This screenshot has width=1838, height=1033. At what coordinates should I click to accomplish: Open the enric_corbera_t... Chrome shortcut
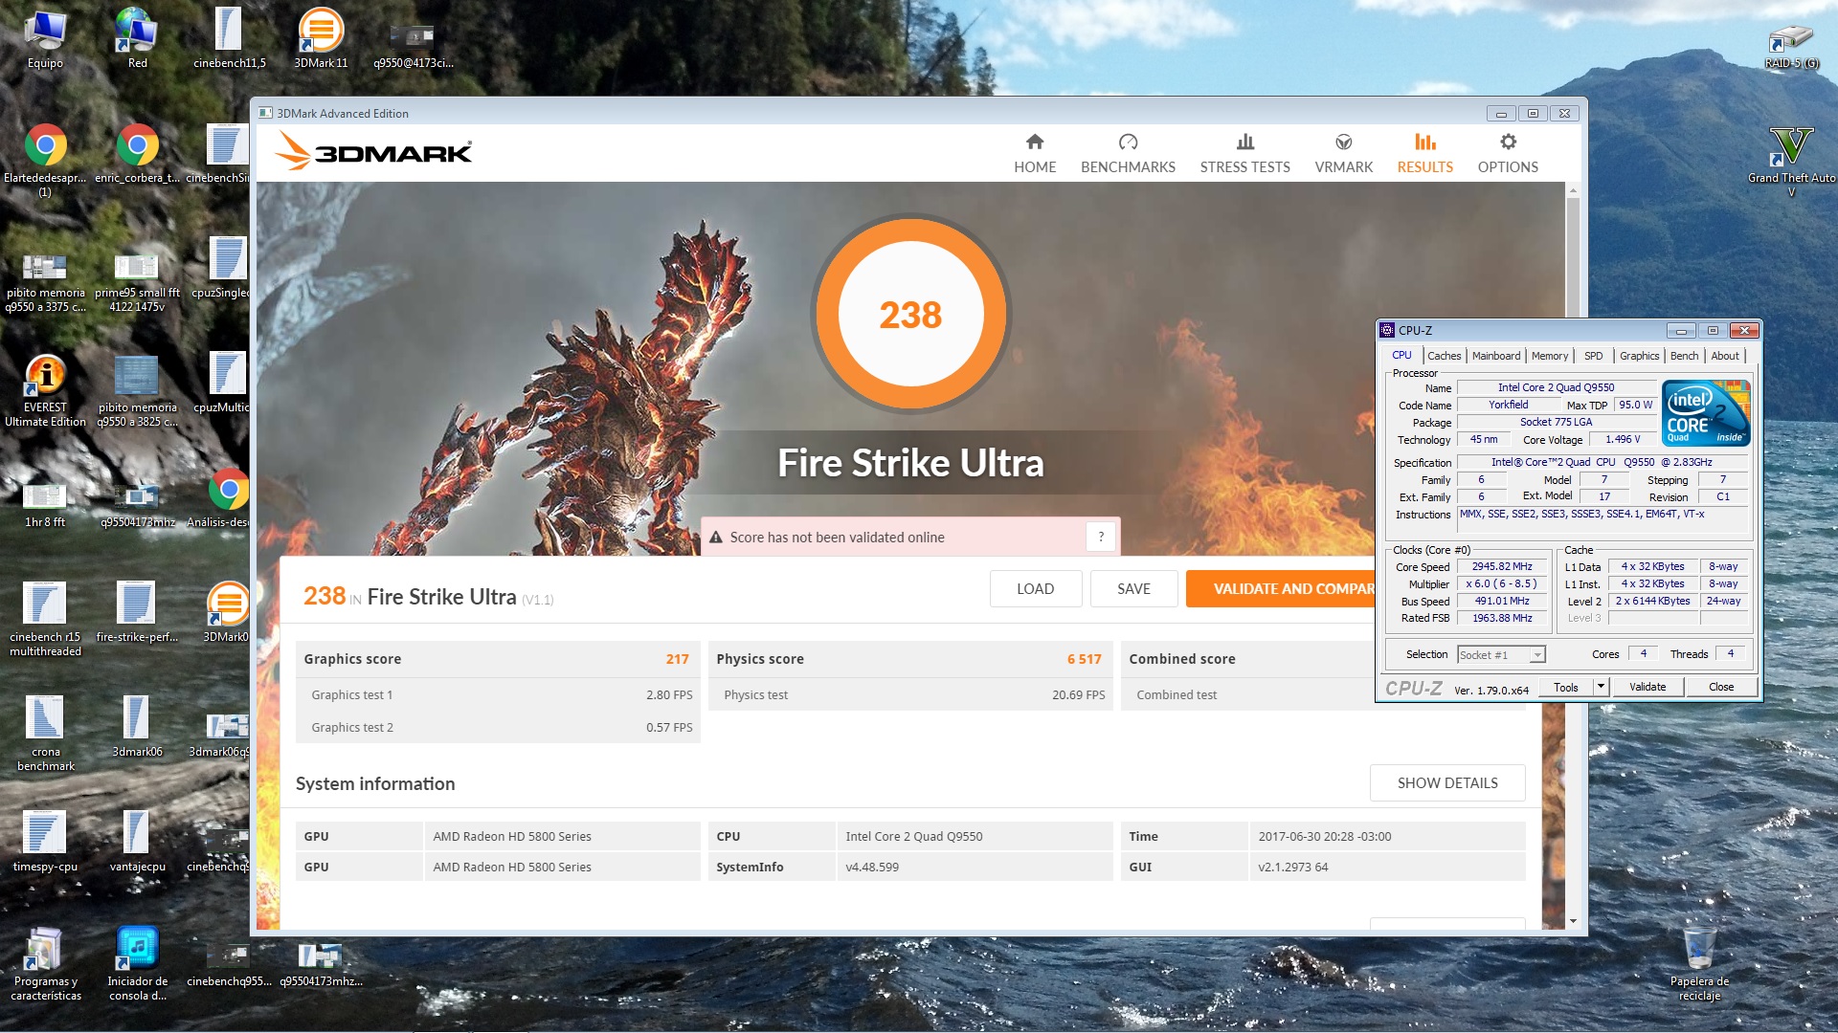(x=137, y=153)
